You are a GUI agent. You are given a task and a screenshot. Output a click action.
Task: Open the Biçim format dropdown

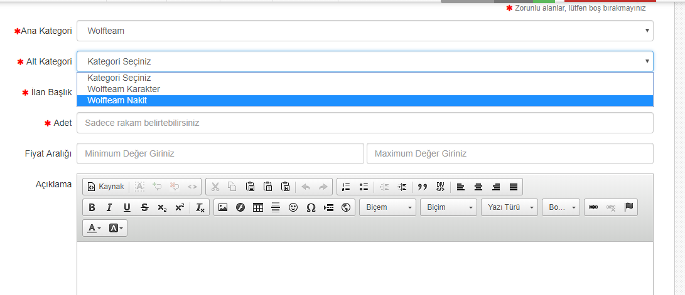[x=449, y=207]
